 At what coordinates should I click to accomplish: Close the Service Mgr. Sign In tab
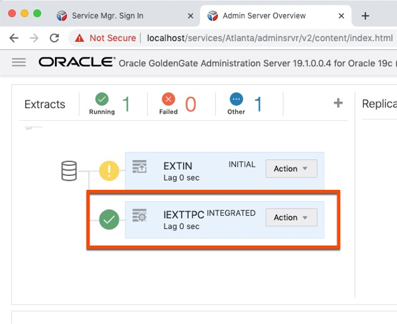(190, 16)
